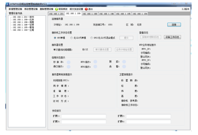Click the 扩展4 input field
Viewport: 198px width, 135px height.
148,122
